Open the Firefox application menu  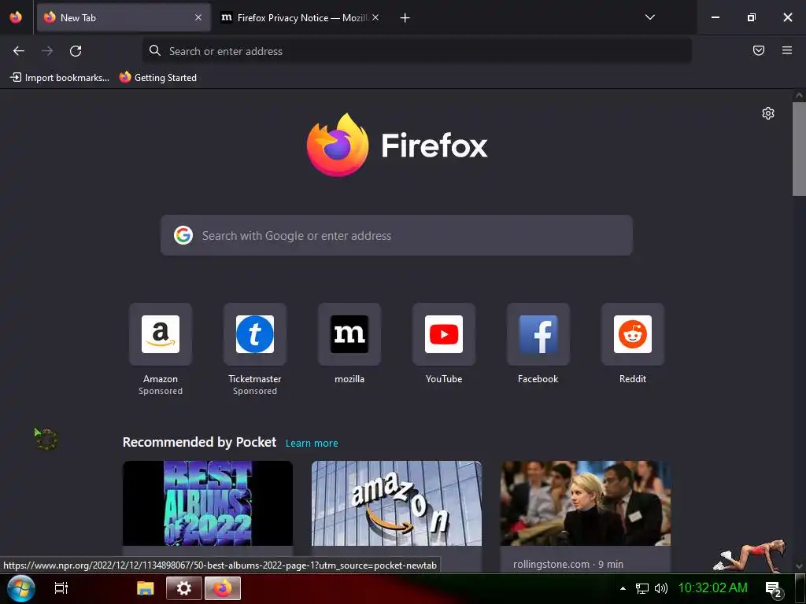click(x=786, y=50)
